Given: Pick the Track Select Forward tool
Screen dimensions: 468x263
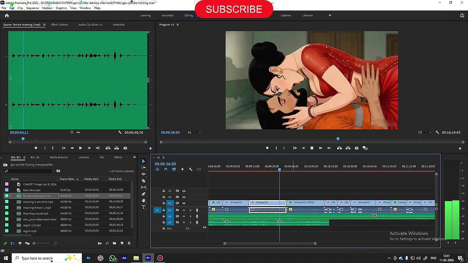Looking at the screenshot, I should (x=143, y=167).
